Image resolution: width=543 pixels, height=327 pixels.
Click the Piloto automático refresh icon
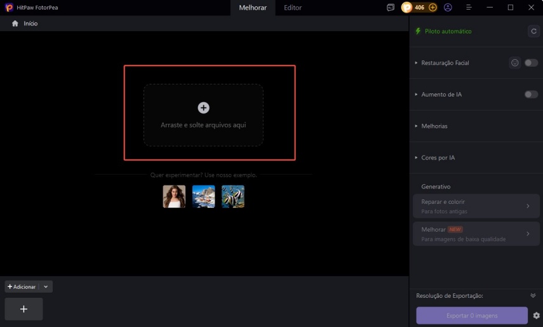[x=533, y=31]
